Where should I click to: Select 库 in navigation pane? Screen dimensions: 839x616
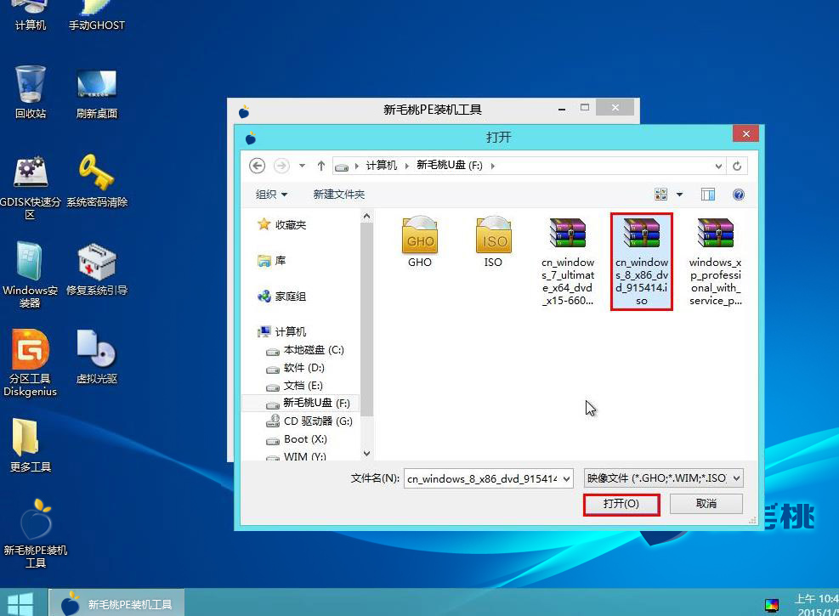click(272, 260)
